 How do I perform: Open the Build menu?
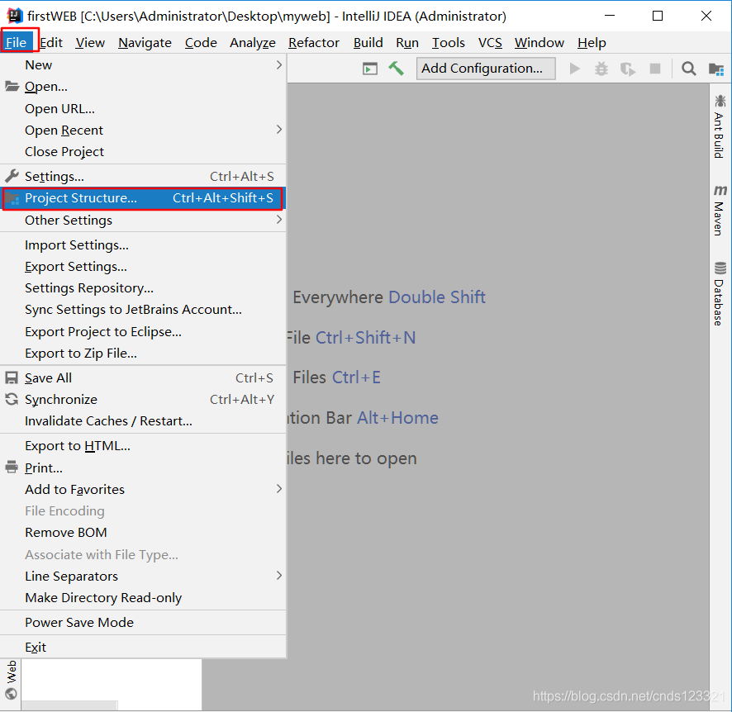pyautogui.click(x=368, y=42)
